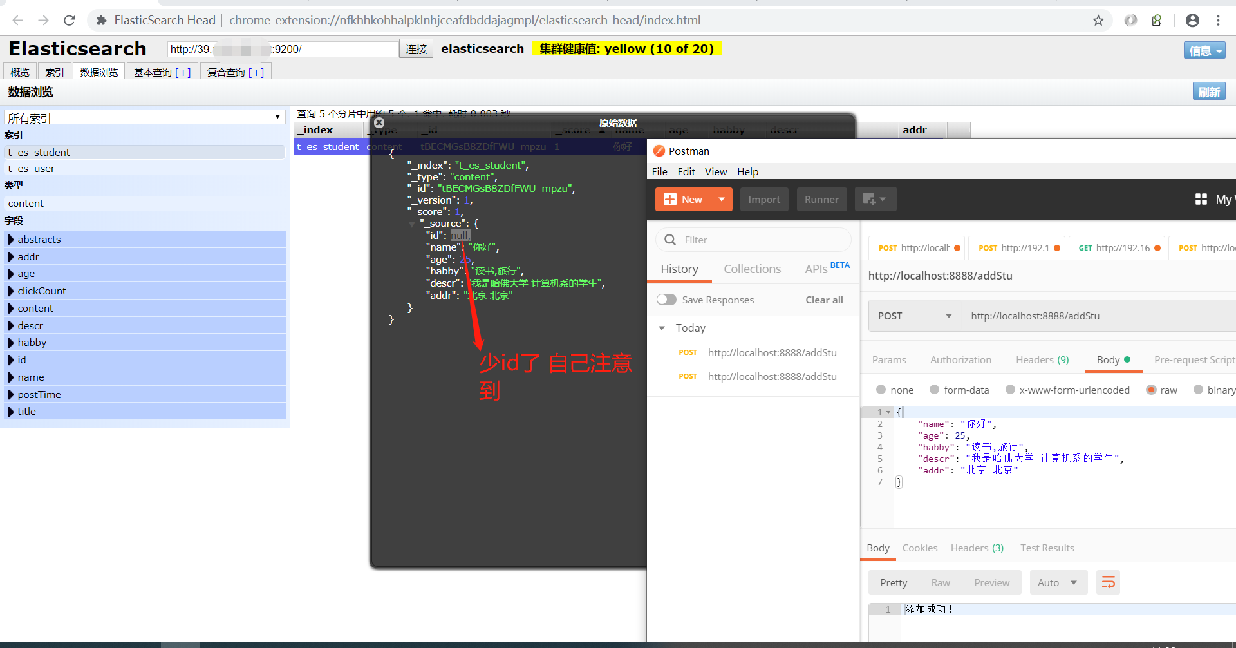The image size is (1236, 648).
Task: Switch to the 概览 tab
Action: click(x=20, y=72)
